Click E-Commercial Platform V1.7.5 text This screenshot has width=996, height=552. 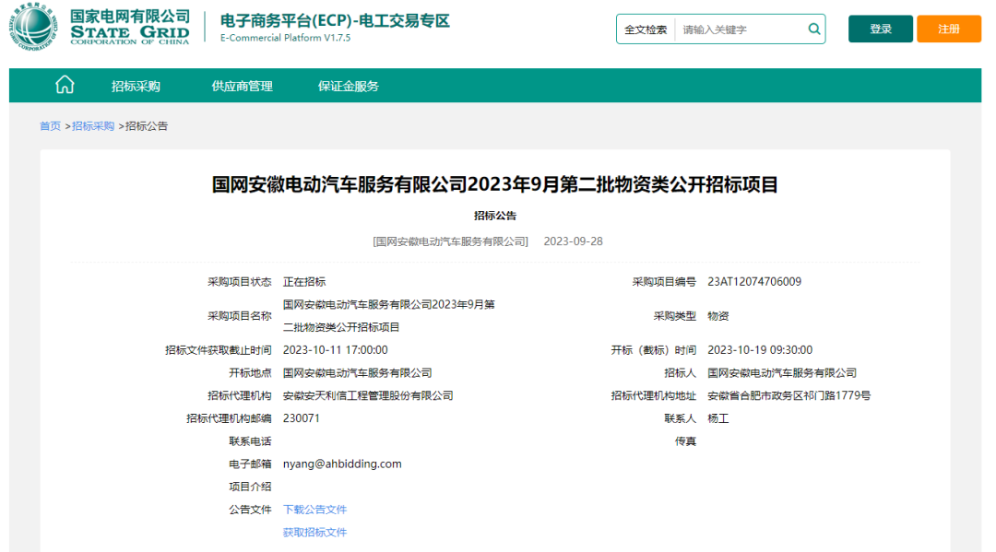click(x=285, y=38)
